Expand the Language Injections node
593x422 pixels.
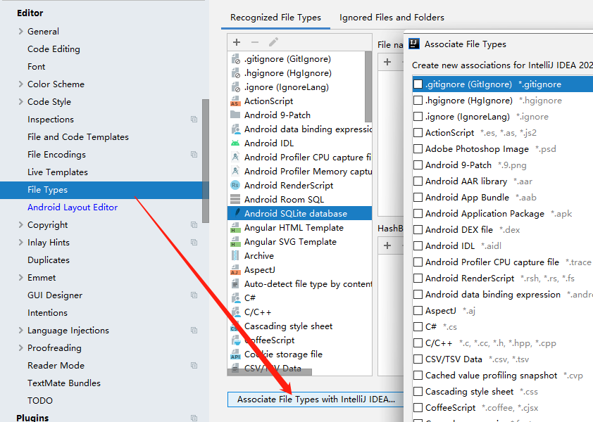(x=21, y=330)
